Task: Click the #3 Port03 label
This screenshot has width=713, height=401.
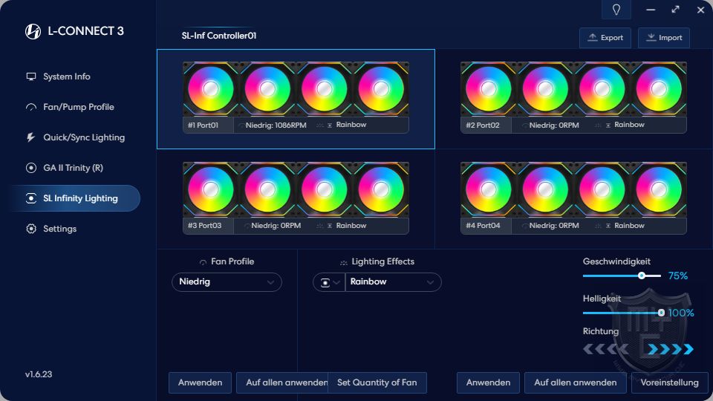Action: tap(205, 226)
